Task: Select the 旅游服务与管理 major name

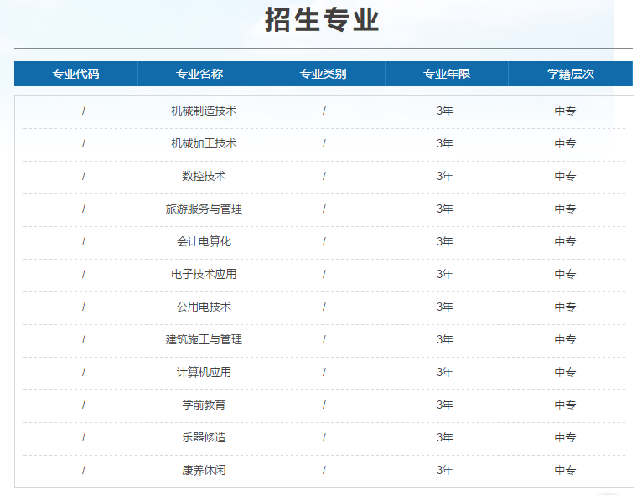Action: [204, 209]
